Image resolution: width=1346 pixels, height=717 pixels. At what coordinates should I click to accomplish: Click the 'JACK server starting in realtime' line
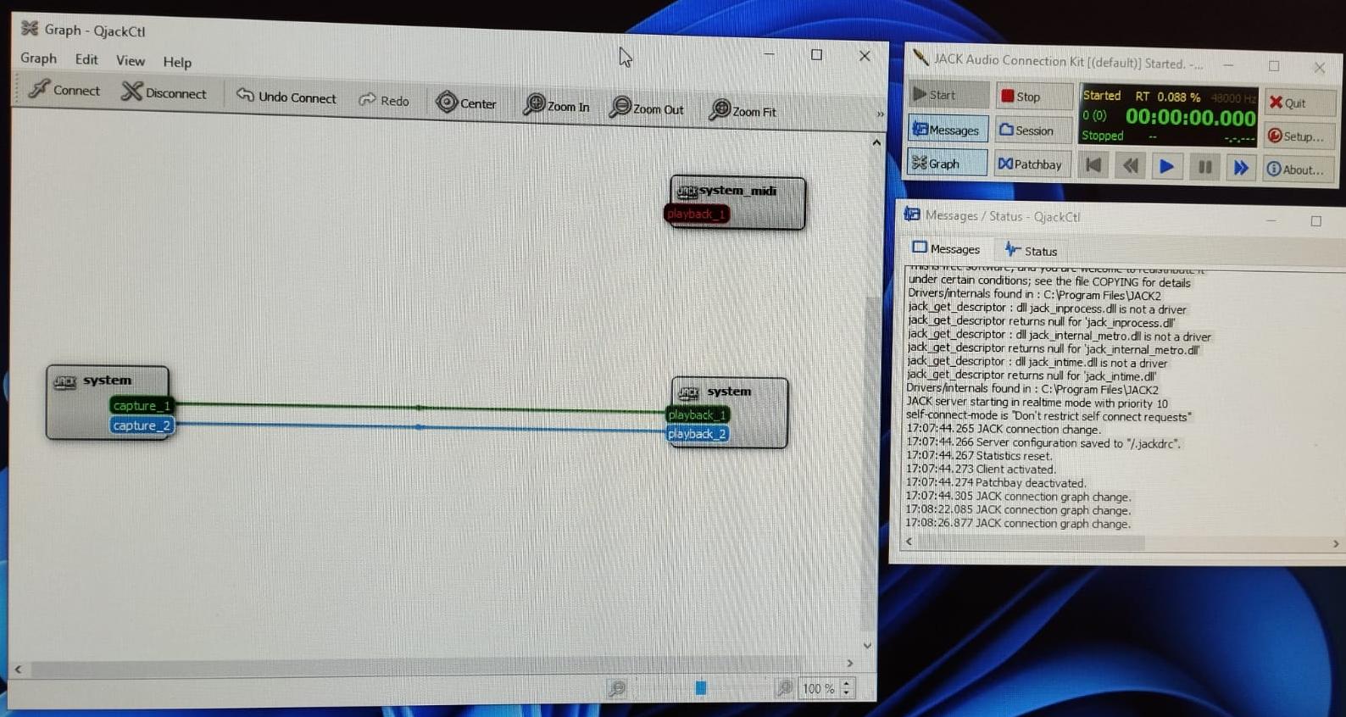coord(1037,403)
